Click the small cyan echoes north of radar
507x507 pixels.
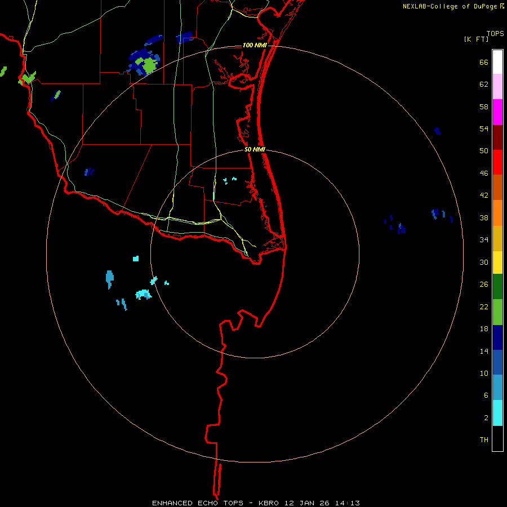230,180
